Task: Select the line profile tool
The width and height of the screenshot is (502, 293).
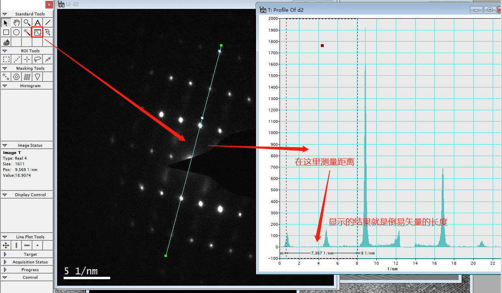Action: pyautogui.click(x=37, y=32)
